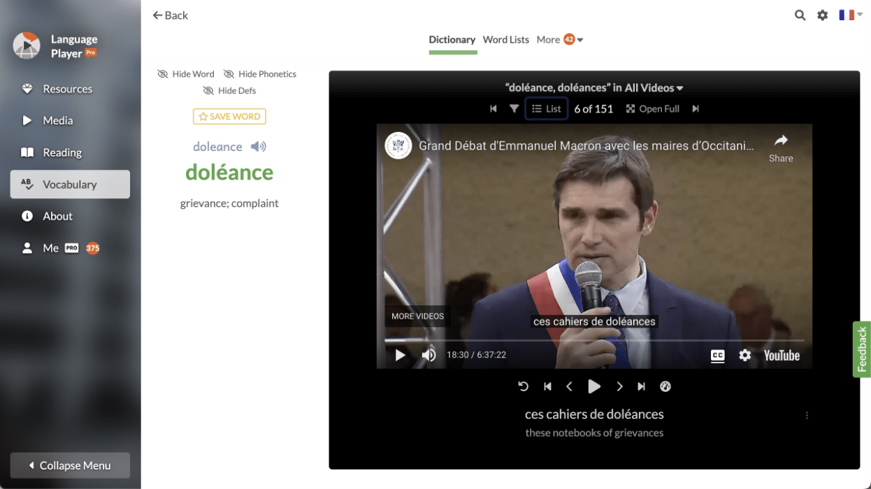Viewport: 871px width, 489px height.
Task: Toggle Hide Defs visibility
Action: (229, 90)
